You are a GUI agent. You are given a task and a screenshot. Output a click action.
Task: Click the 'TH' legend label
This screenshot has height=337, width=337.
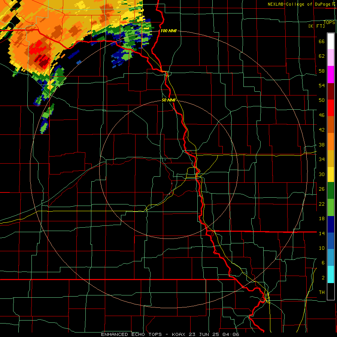point(322,292)
